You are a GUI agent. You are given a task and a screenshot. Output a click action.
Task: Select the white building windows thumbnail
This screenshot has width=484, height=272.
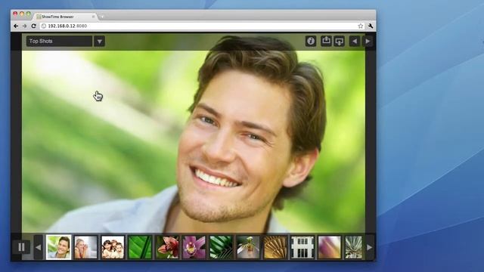pyautogui.click(x=302, y=247)
